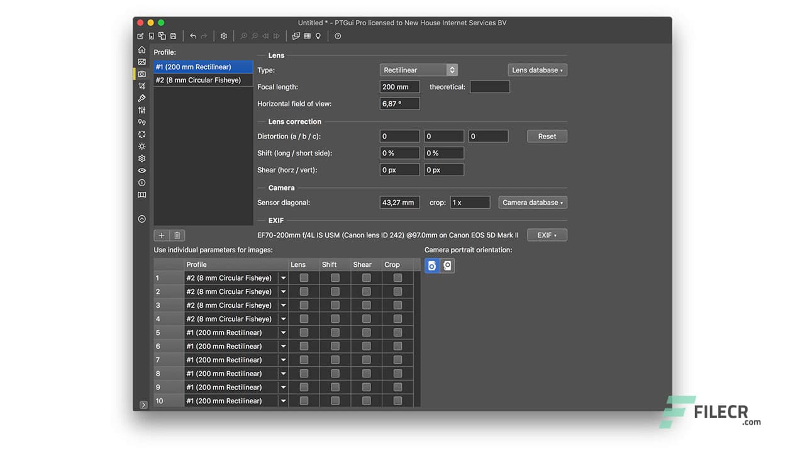This screenshot has width=805, height=453.
Task: Open the profile dropdown for image 2
Action: click(283, 291)
